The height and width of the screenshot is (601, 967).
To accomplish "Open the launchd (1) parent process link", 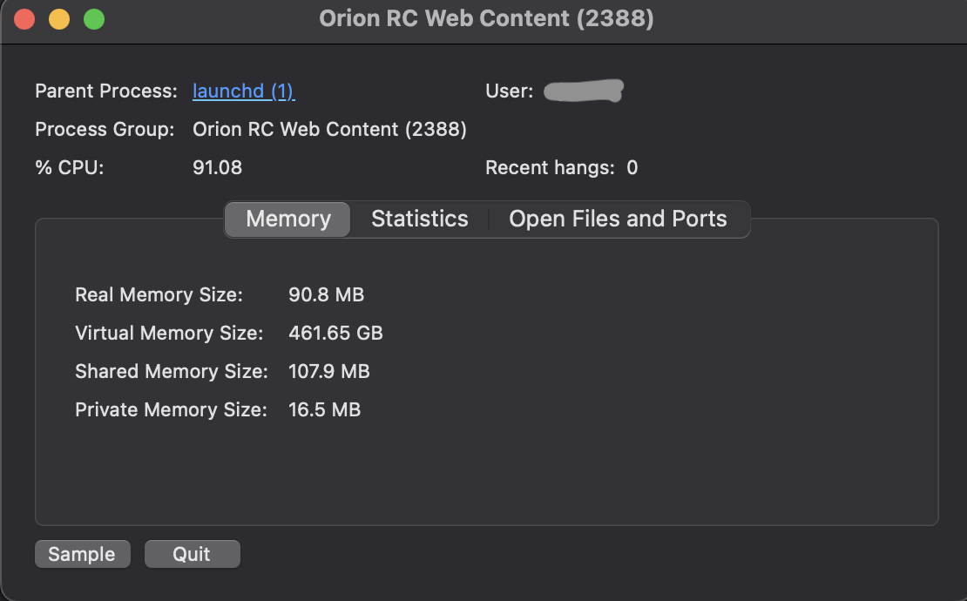I will [x=243, y=91].
